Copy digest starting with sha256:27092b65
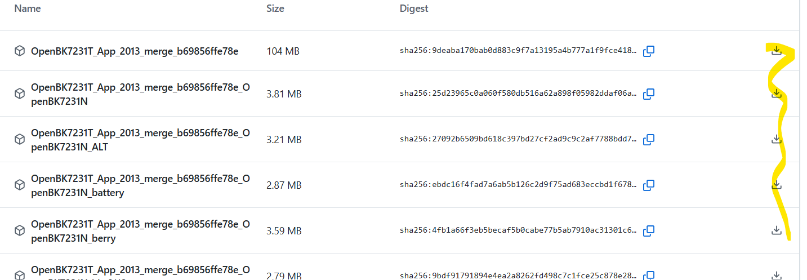 [649, 139]
